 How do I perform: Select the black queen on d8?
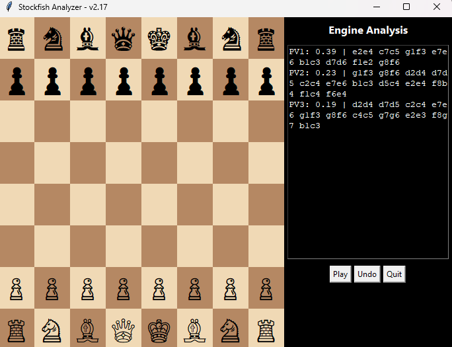(124, 39)
